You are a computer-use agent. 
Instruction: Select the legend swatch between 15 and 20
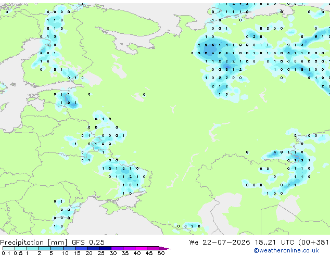click(81, 248)
